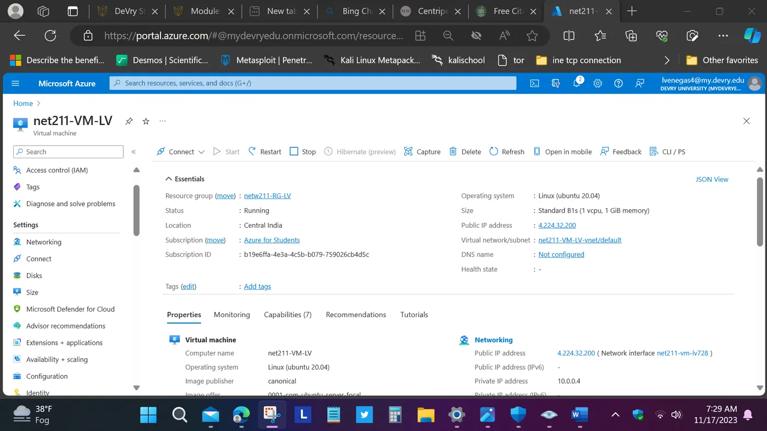
Task: Open the Size sidebar item
Action: [32, 292]
